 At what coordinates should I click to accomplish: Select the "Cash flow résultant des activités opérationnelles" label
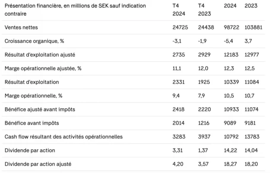pyautogui.click(x=63, y=137)
